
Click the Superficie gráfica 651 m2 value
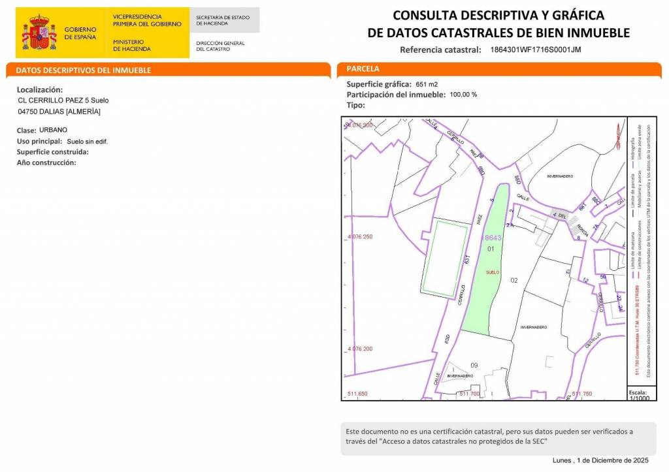pyautogui.click(x=427, y=85)
